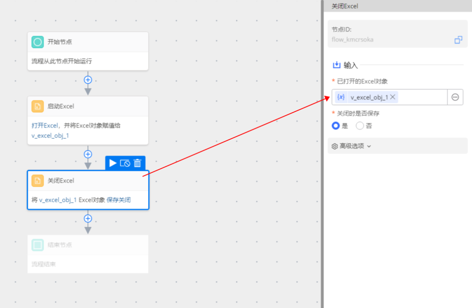Add step below the 开始节点 node

coord(88,80)
